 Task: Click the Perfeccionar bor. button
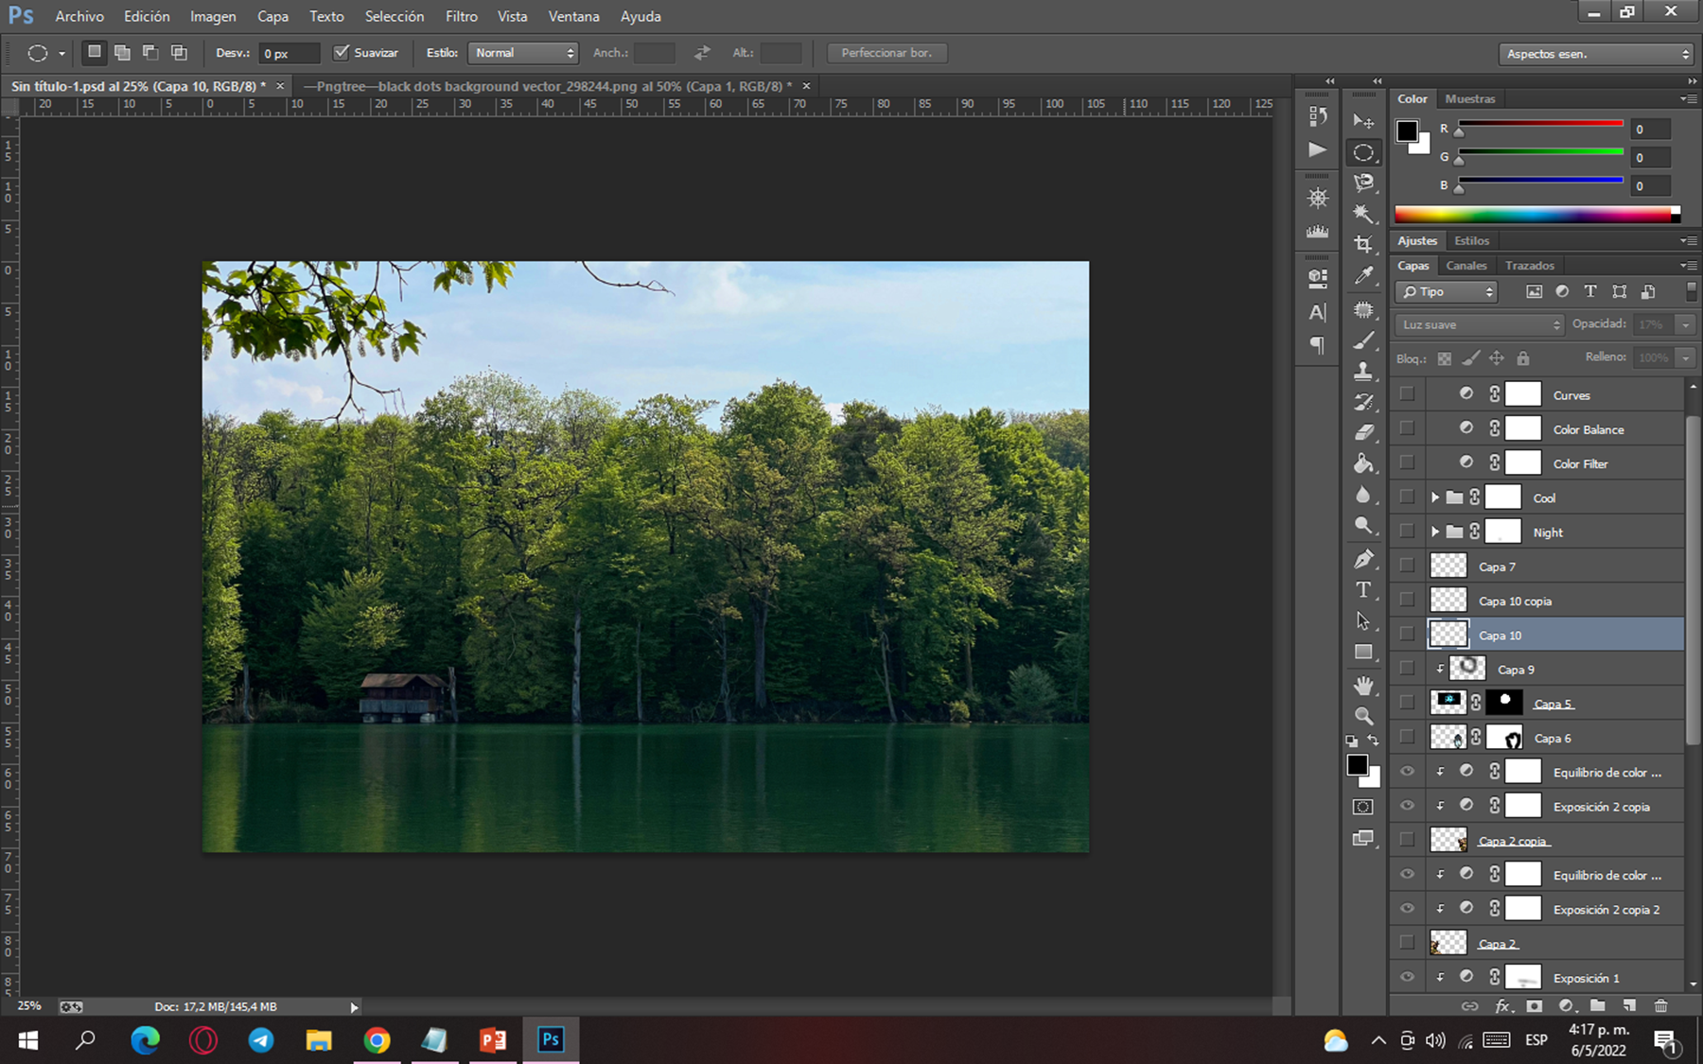point(887,53)
